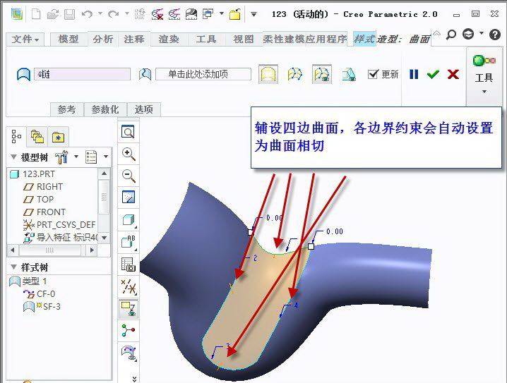Screen dimensions: 507x383
Task: Pause the surface tool
Action: pyautogui.click(x=414, y=74)
